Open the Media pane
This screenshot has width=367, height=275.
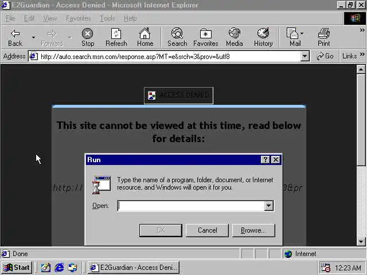pyautogui.click(x=235, y=37)
